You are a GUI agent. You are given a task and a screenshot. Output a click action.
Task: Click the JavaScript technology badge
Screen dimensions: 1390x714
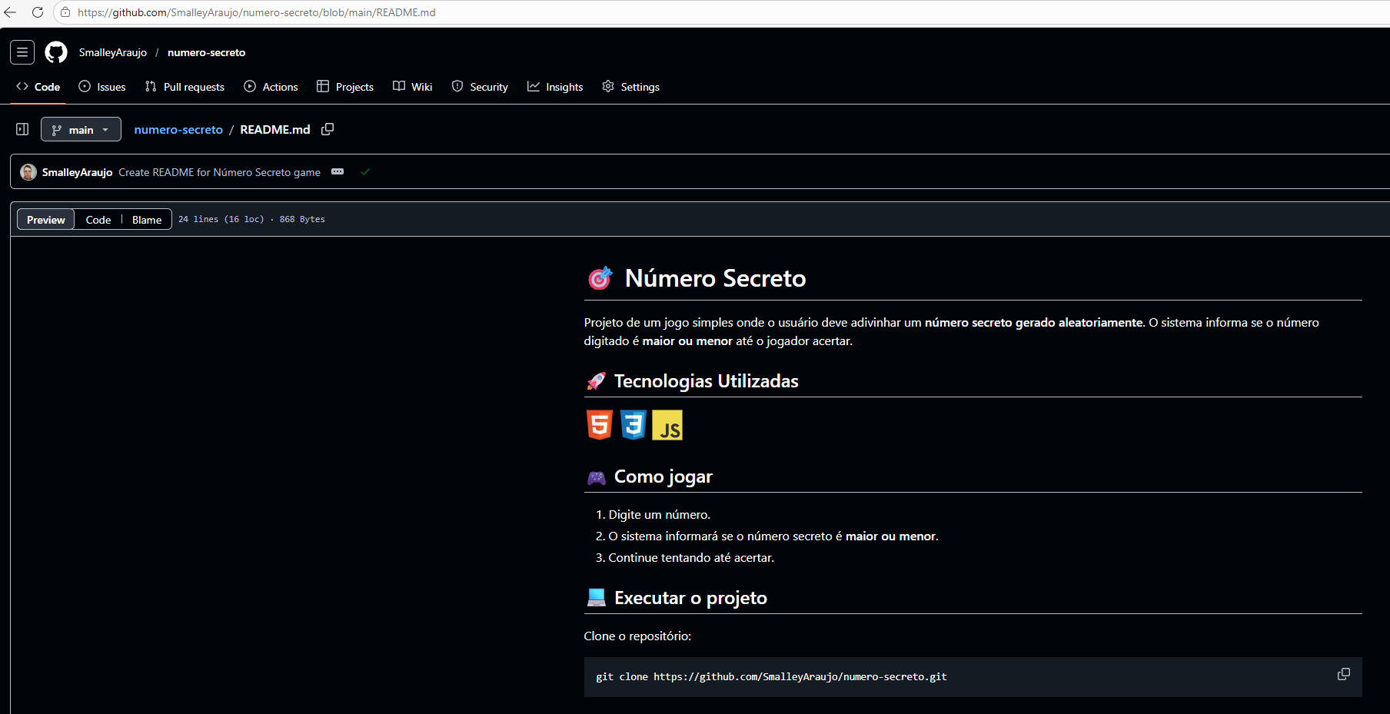point(667,425)
